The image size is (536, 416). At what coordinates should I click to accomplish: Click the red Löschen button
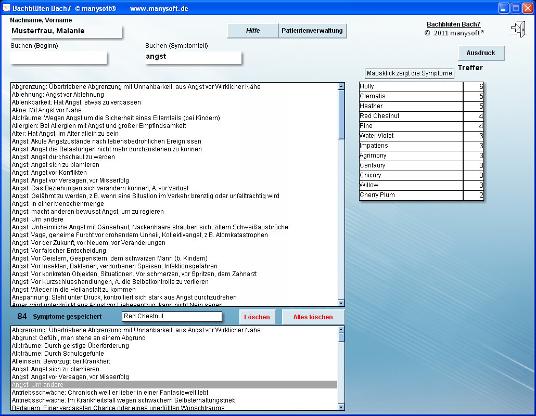coord(257,317)
